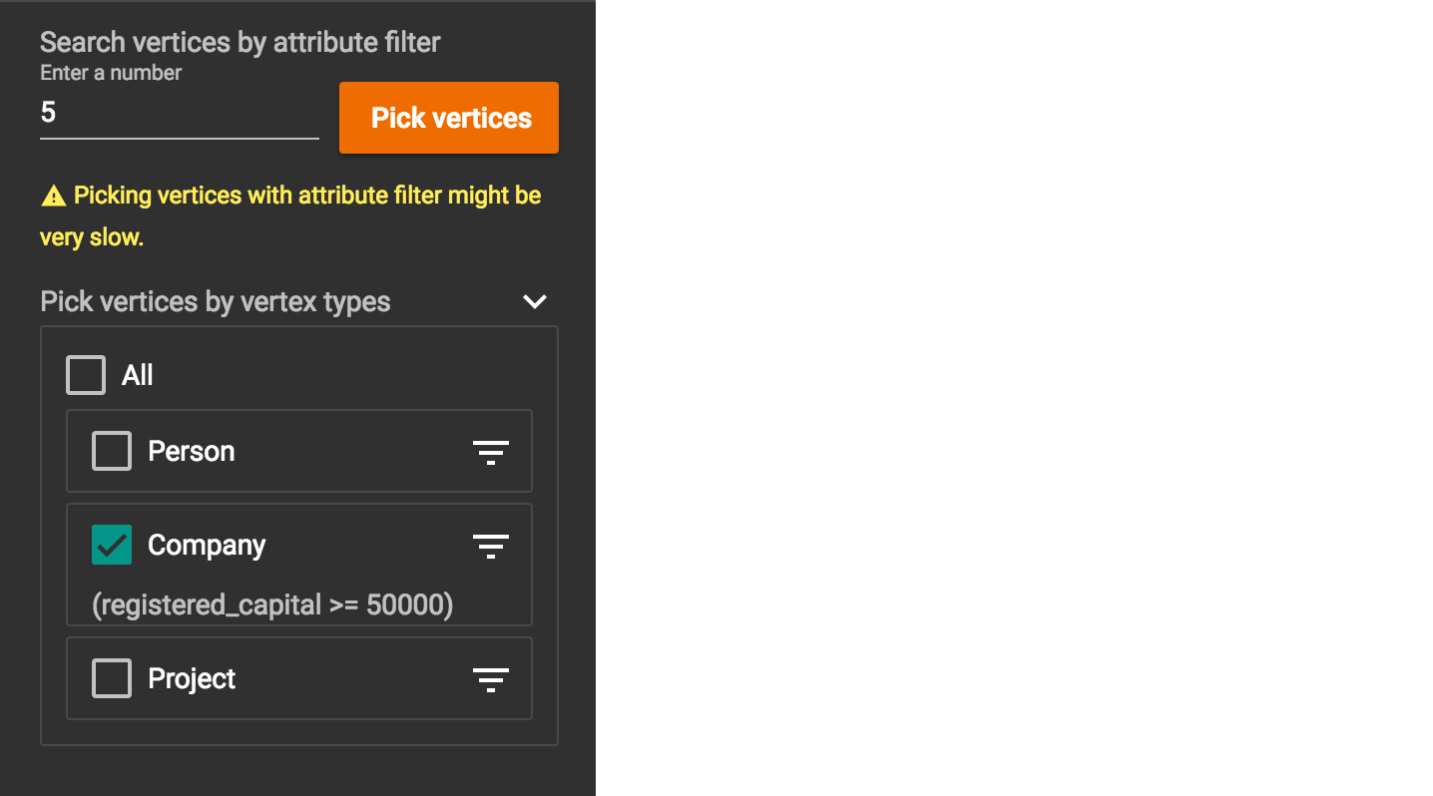Image resolution: width=1433 pixels, height=796 pixels.
Task: Collapse vertex types section with chevron
Action: pyautogui.click(x=535, y=301)
